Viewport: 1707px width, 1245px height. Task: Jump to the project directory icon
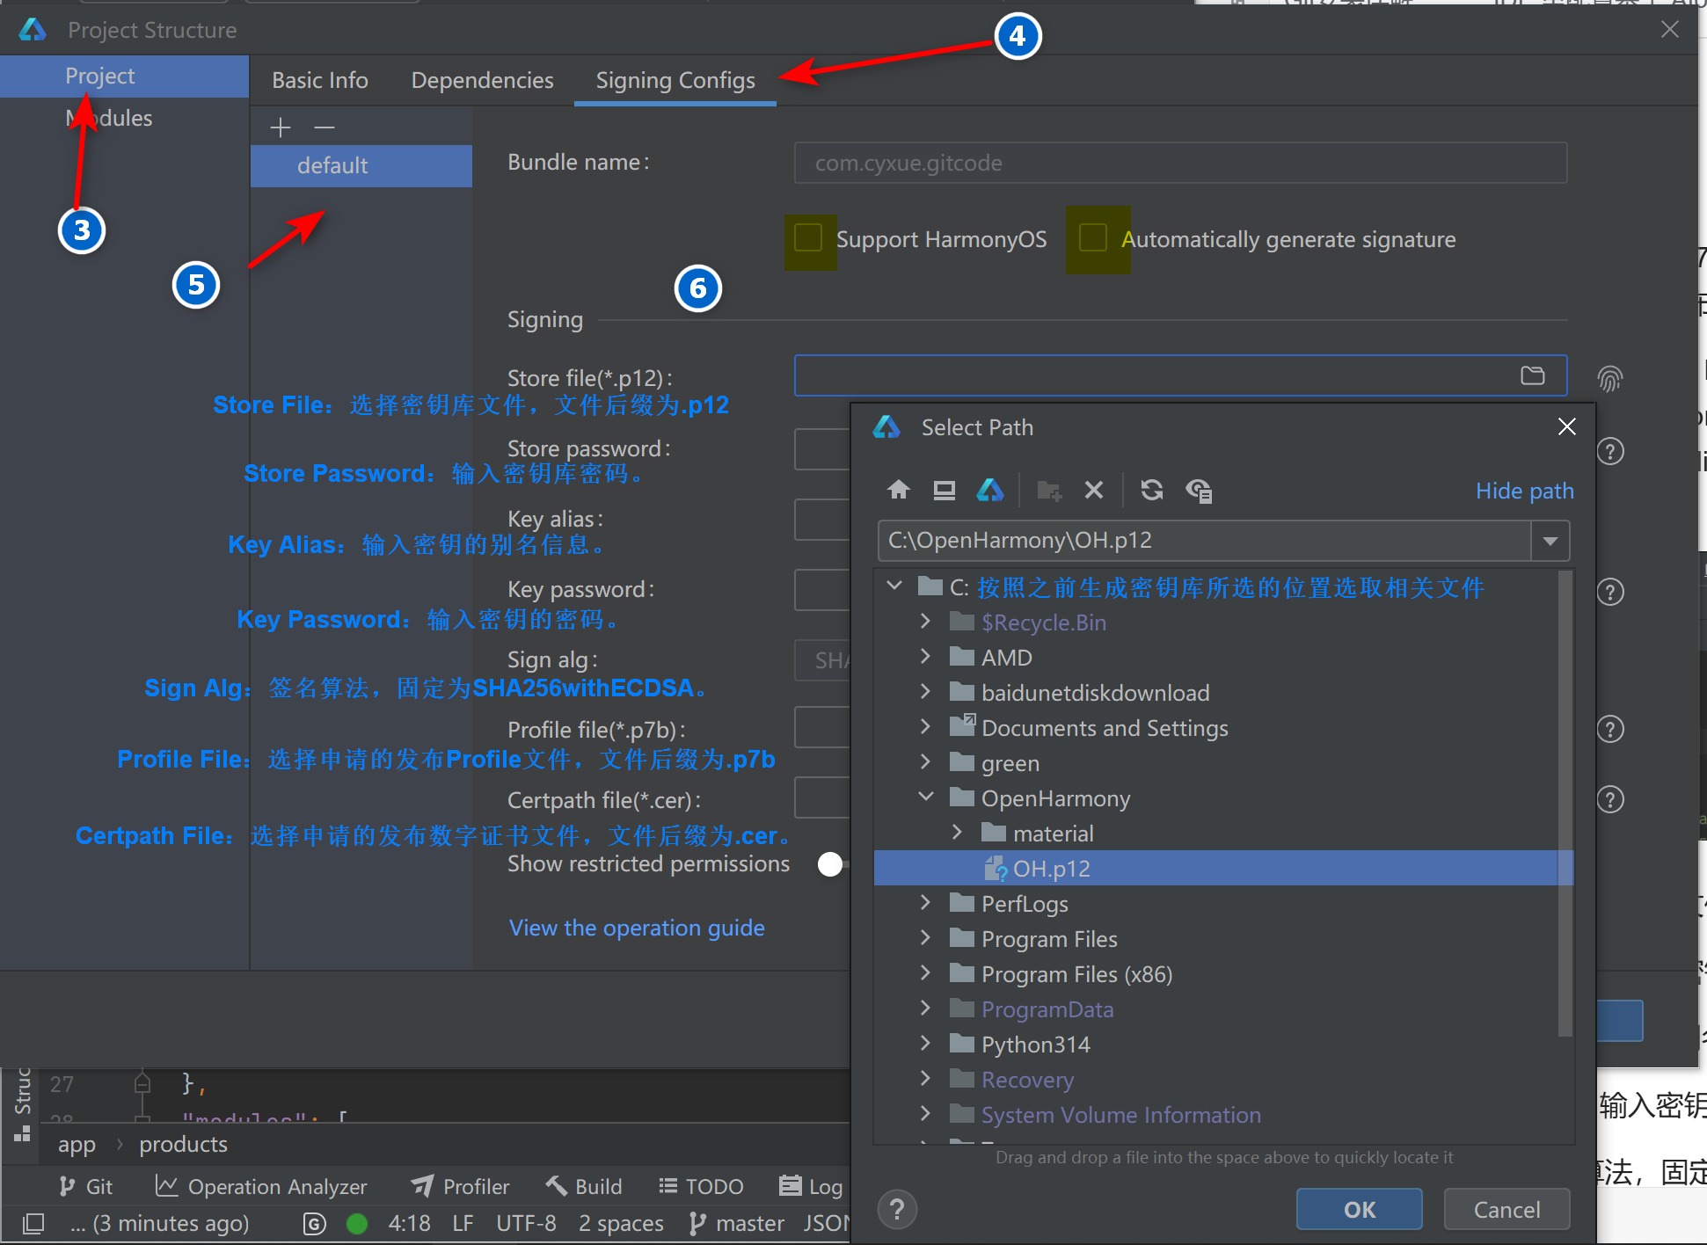pyautogui.click(x=990, y=490)
